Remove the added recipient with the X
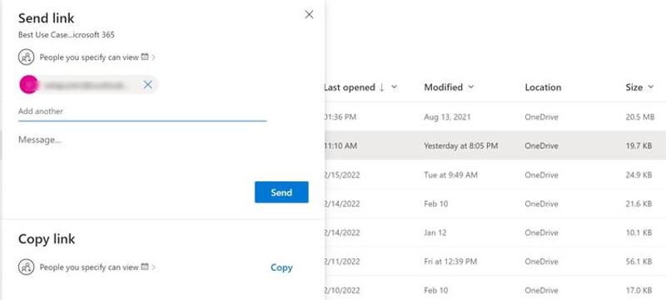The image size is (666, 300). click(x=148, y=85)
